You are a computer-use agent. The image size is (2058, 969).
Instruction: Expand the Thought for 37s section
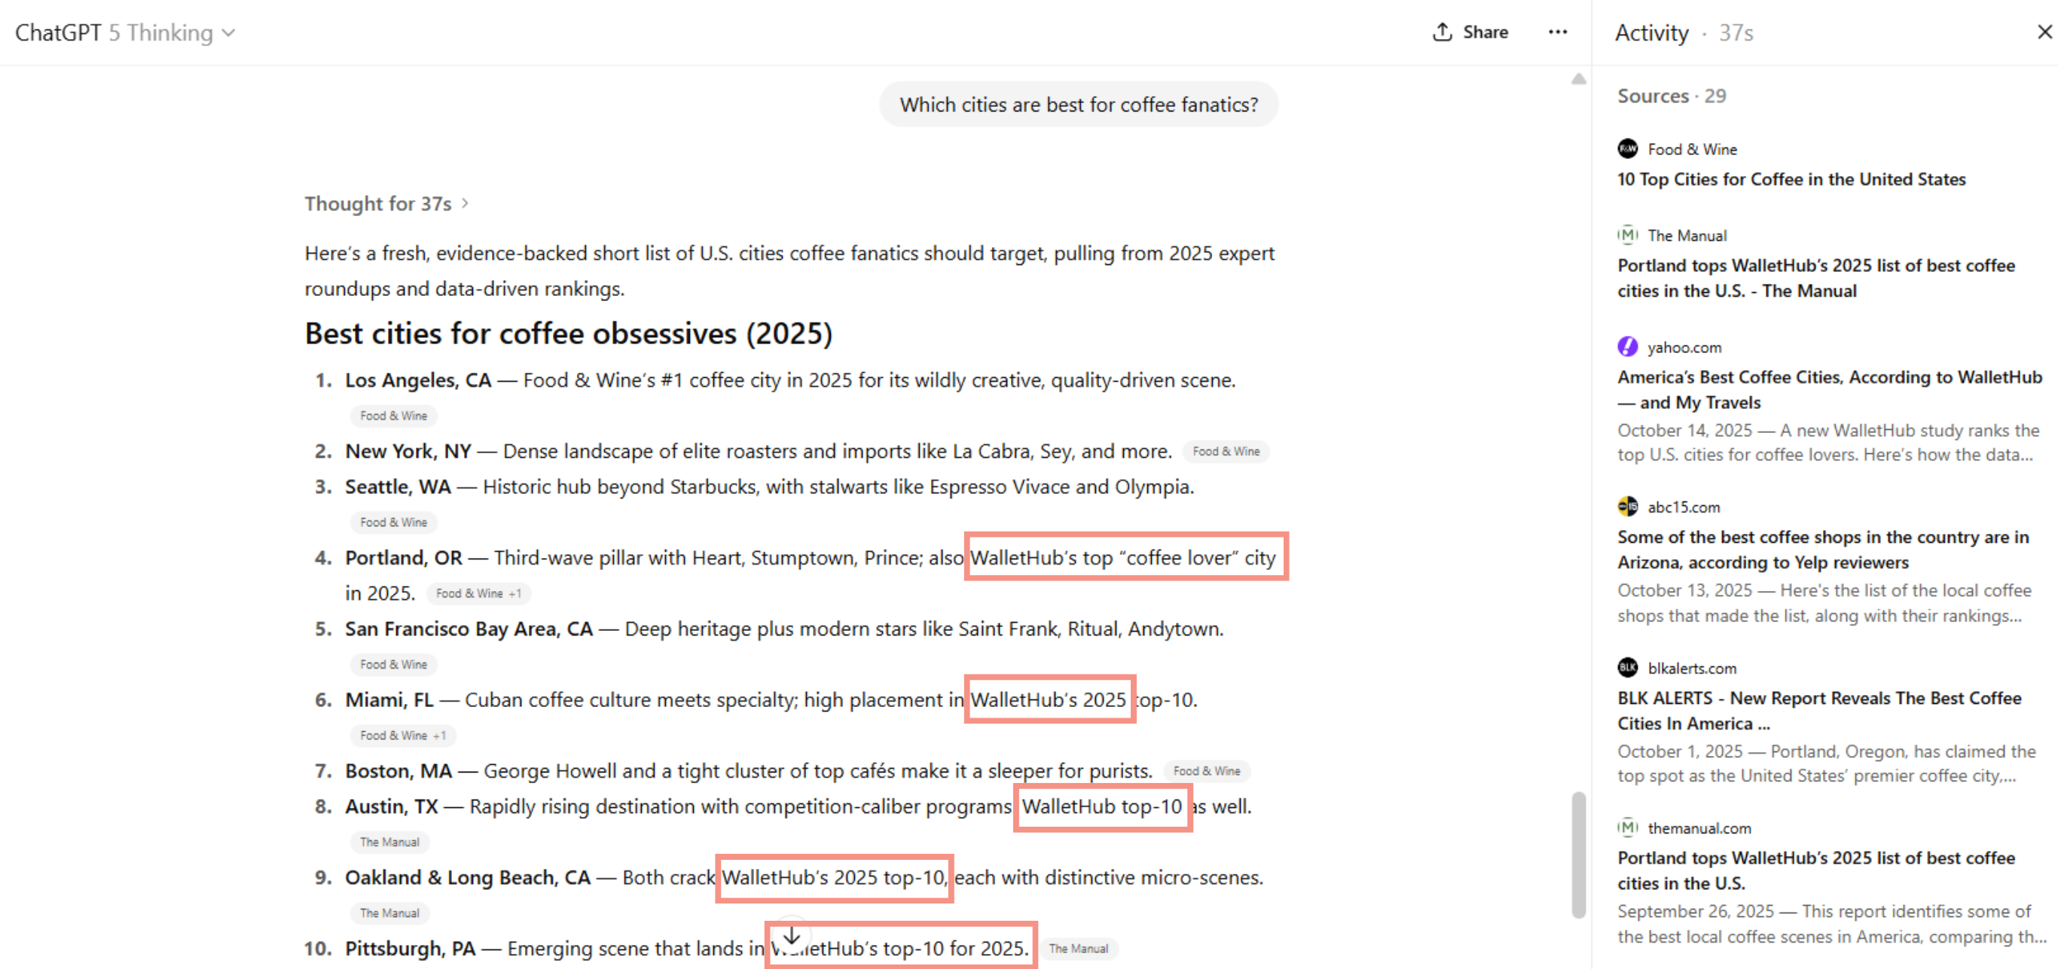click(x=386, y=203)
